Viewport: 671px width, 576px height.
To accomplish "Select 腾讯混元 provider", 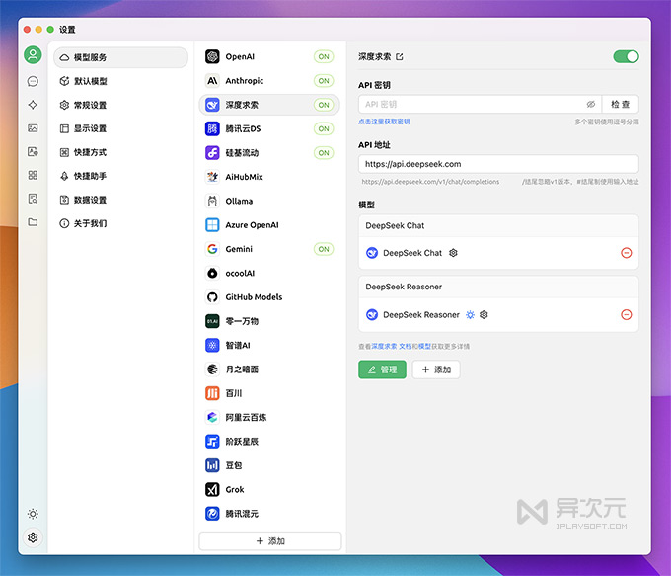I will click(x=269, y=514).
